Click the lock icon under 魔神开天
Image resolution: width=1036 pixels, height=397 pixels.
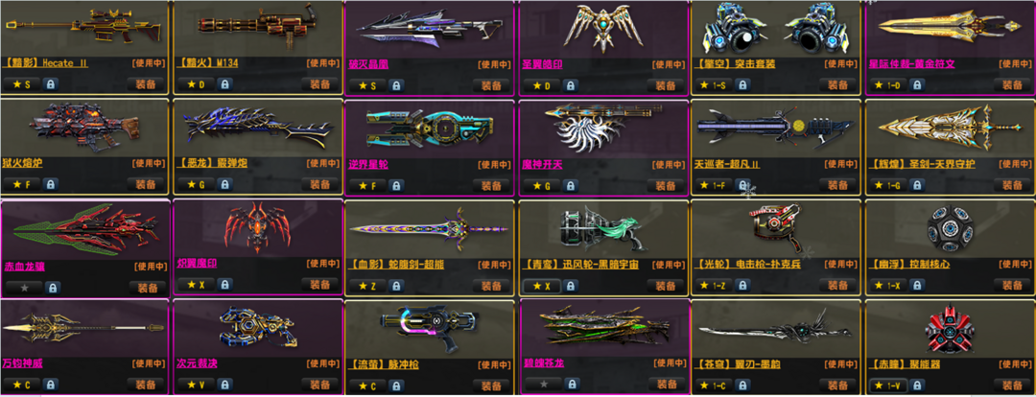point(571,186)
